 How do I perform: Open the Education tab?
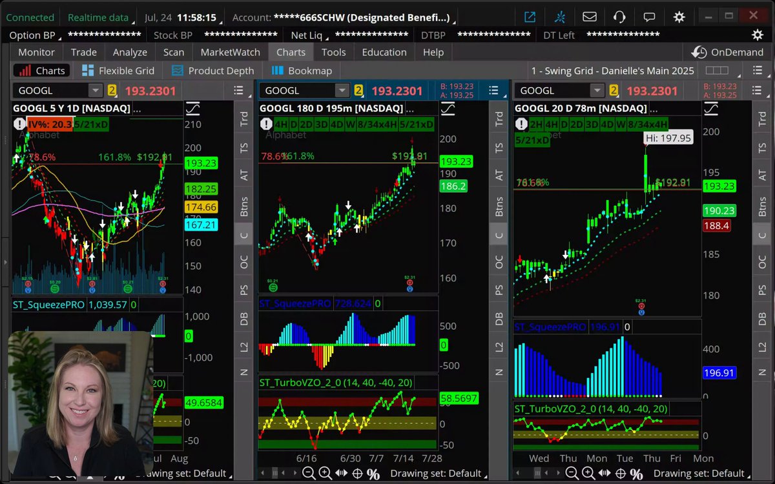[384, 52]
